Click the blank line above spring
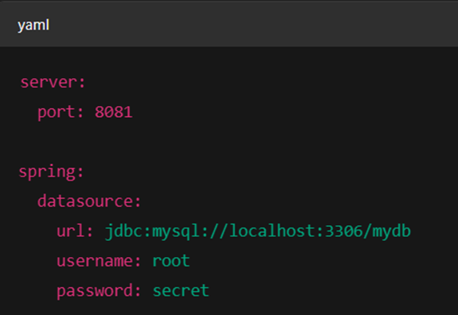Viewport: 458px width, 315px height. (229, 142)
